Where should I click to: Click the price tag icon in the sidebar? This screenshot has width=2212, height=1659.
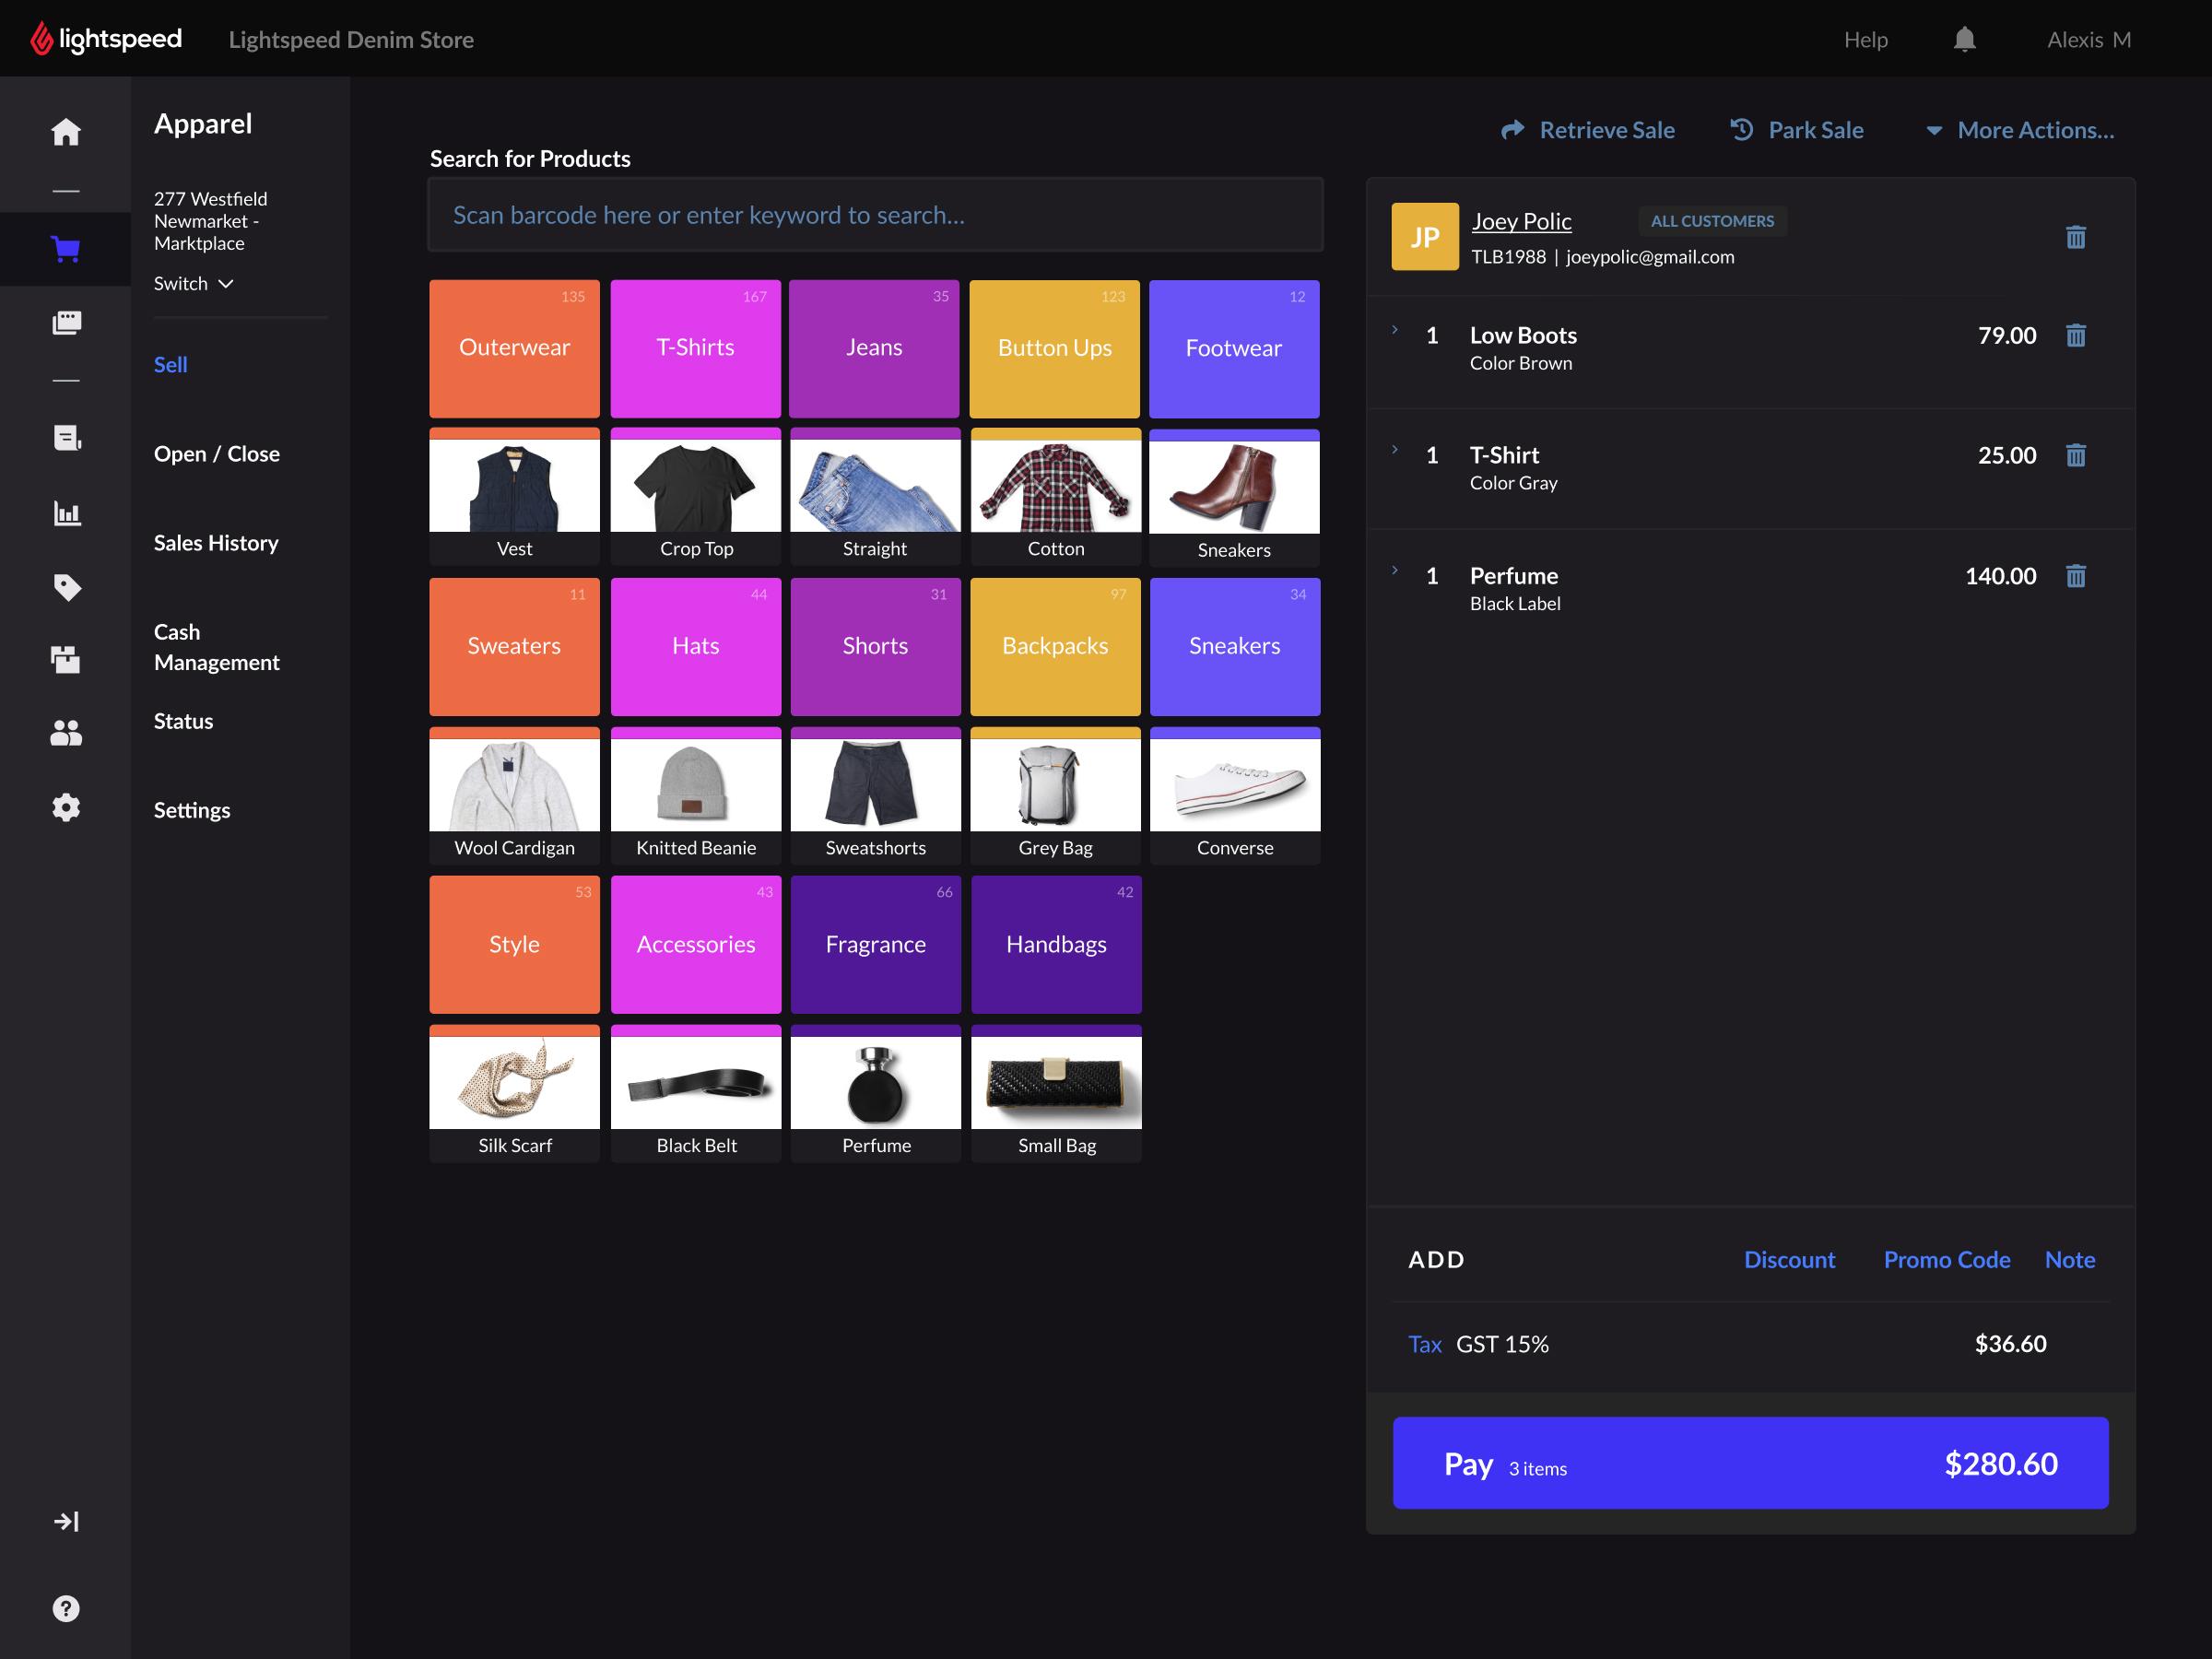point(65,587)
